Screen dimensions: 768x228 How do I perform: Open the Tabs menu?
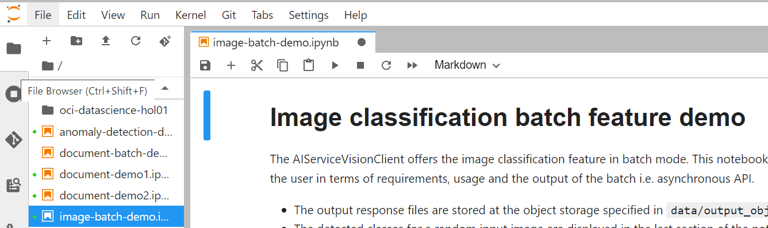click(262, 15)
